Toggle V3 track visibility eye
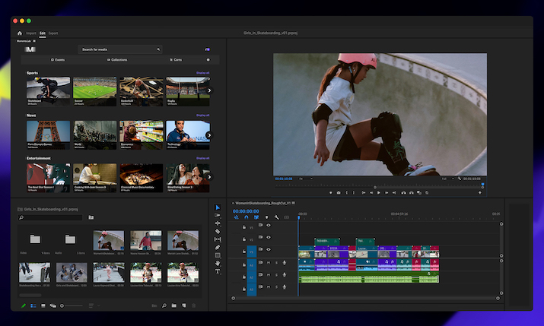The height and width of the screenshot is (326, 544). (268, 225)
